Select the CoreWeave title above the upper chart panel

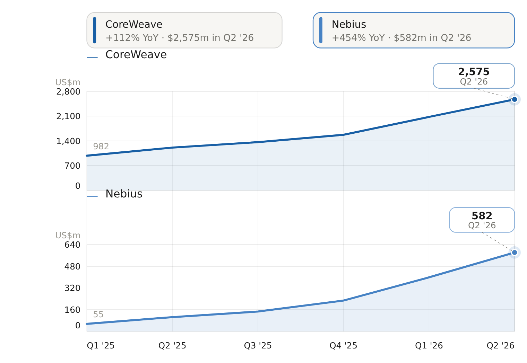click(x=136, y=55)
